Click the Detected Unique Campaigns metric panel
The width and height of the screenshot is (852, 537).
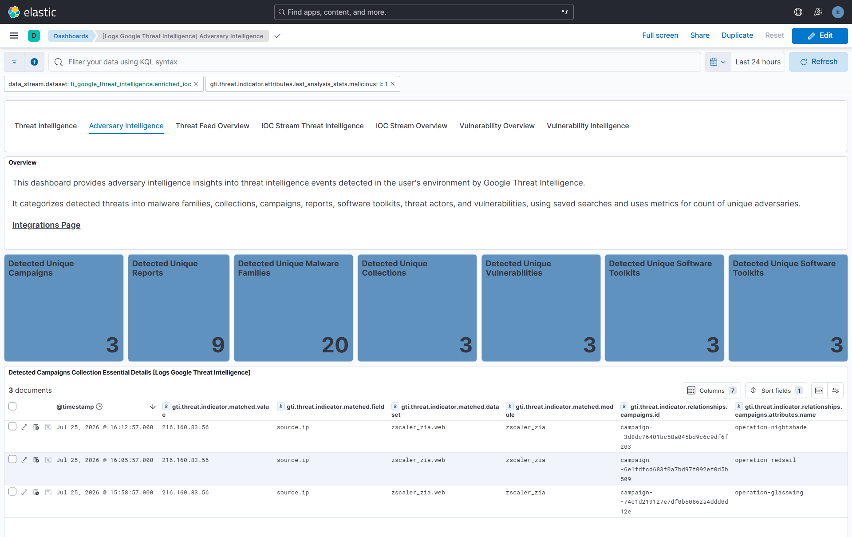coord(64,308)
